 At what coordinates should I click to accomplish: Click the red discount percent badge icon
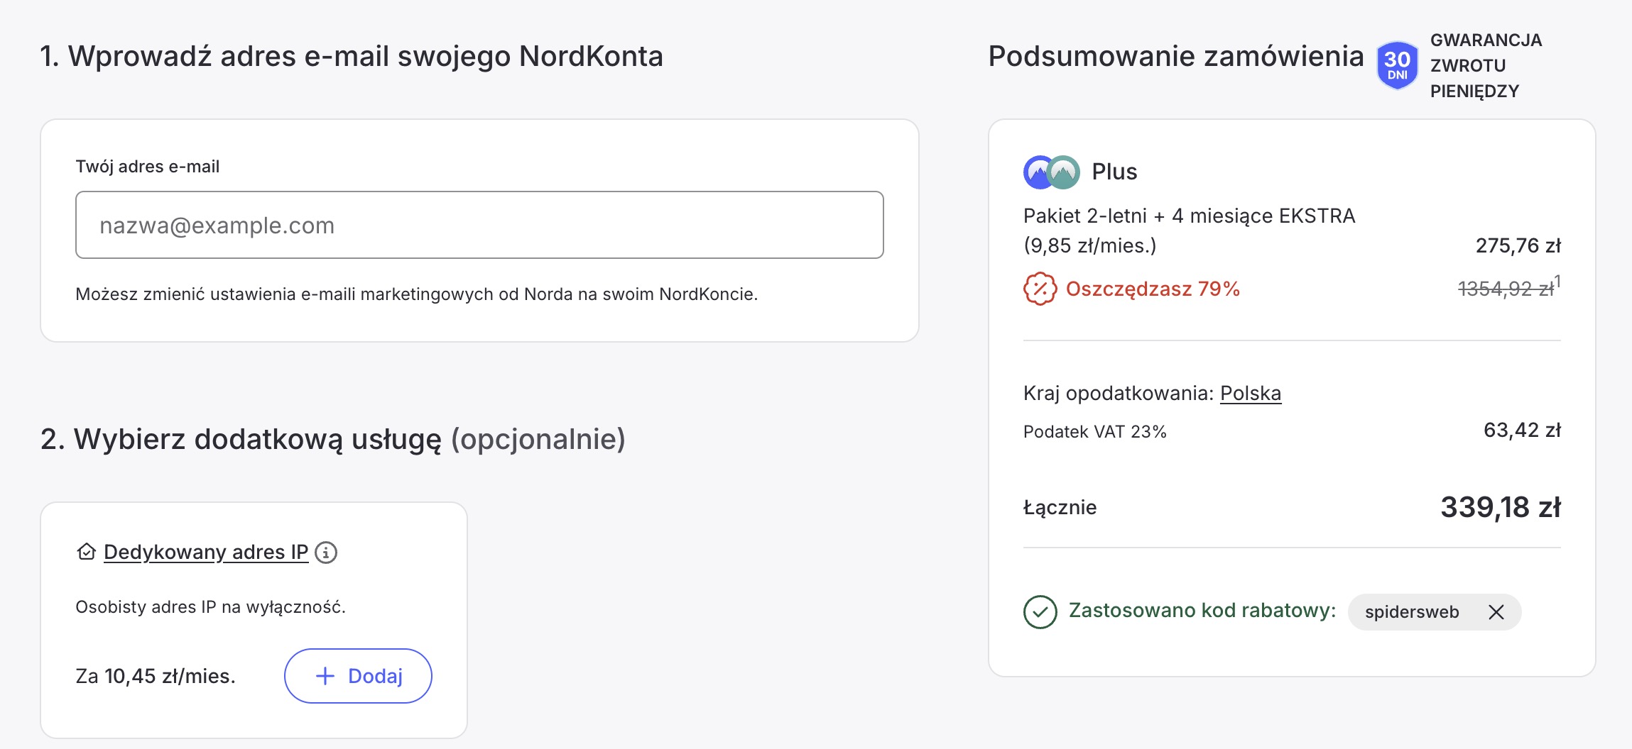click(1040, 289)
